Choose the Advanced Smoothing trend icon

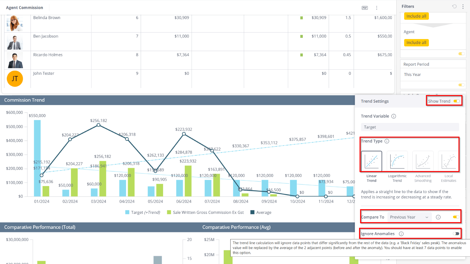tap(423, 161)
